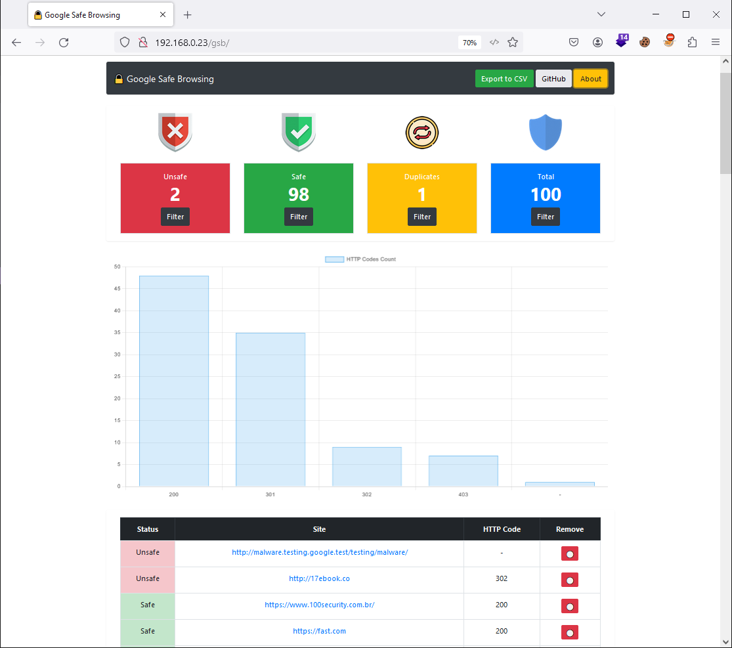
Task: Open the purple extension with 14 badge
Action: tap(622, 41)
